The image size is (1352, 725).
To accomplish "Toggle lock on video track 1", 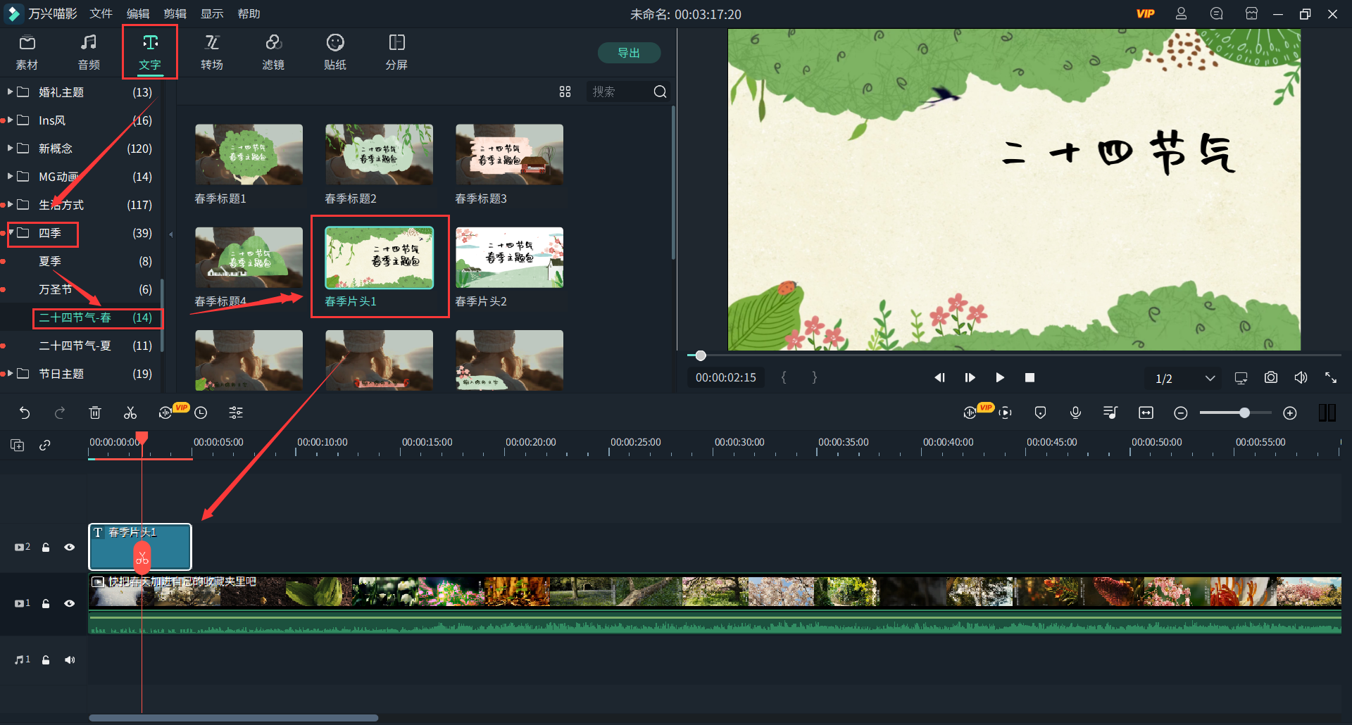I will [x=46, y=603].
